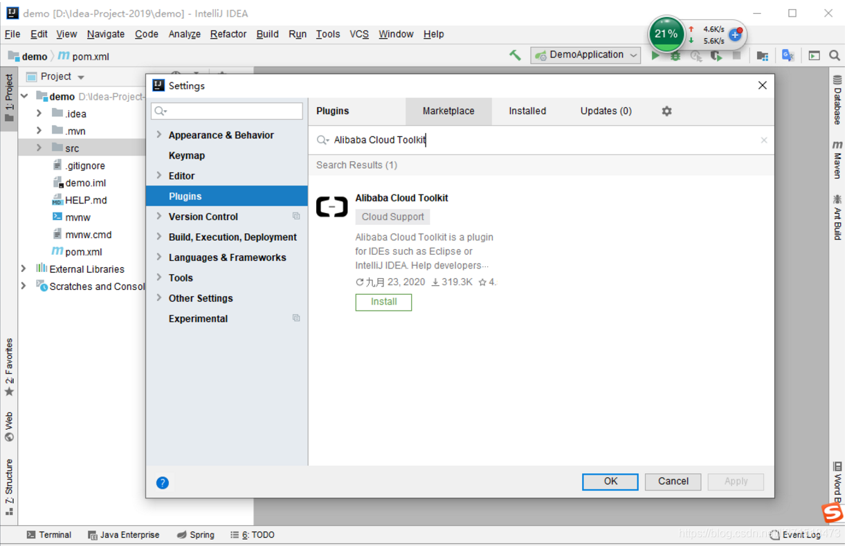The width and height of the screenshot is (847, 546).
Task: Click Alibaba Cloud Toolkit plugin title
Action: [x=401, y=198]
